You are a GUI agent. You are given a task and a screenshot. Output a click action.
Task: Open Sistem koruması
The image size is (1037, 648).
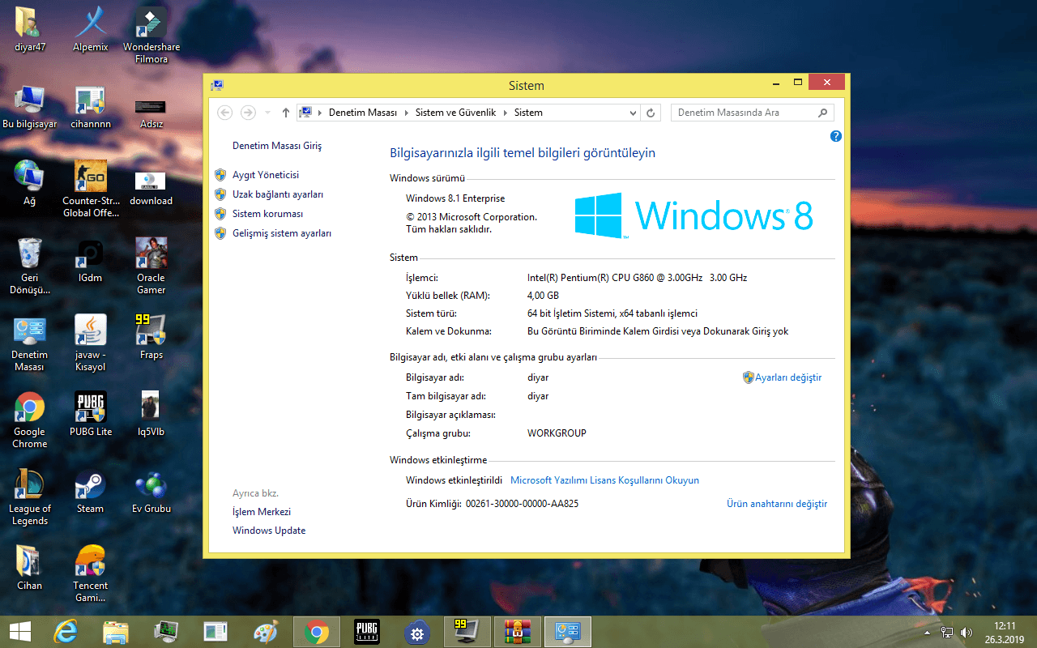[x=267, y=214]
